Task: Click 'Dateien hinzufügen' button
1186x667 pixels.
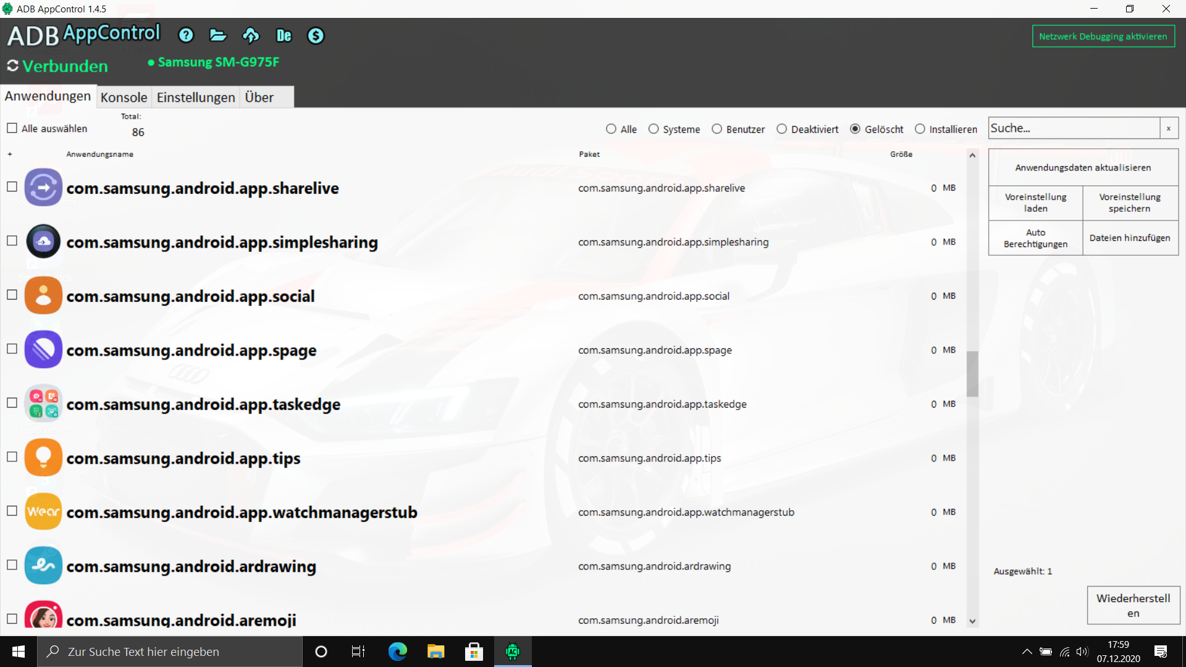Action: tap(1130, 238)
